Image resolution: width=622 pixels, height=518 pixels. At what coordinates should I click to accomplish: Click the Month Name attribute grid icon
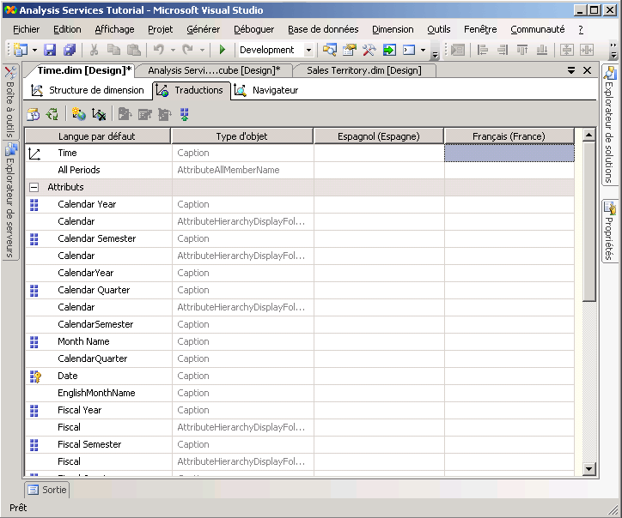pos(34,342)
